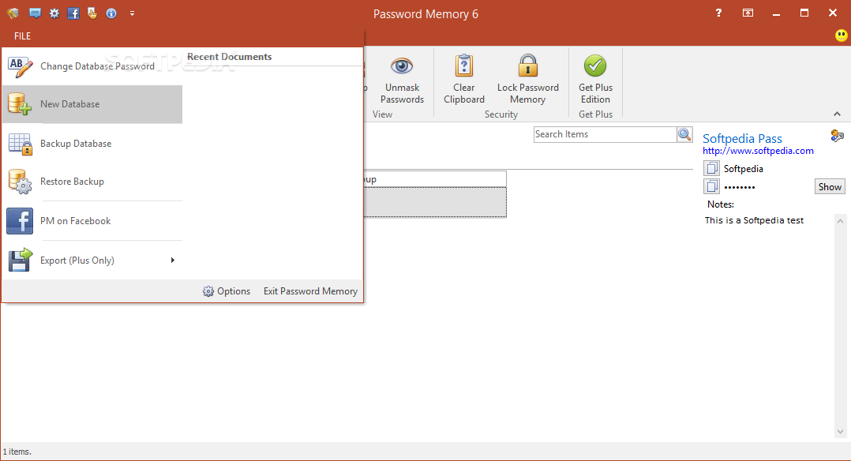Click the edit entry icon beside Softpedia Pass
The height and width of the screenshot is (461, 851).
837,136
